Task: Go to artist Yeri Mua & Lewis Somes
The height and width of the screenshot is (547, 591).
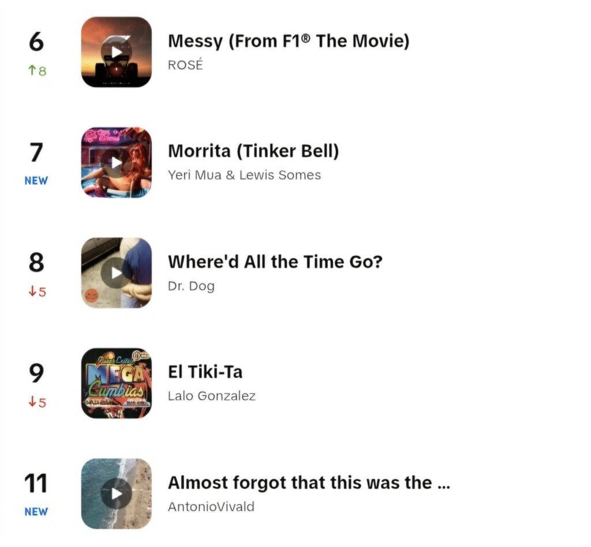Action: (x=244, y=175)
